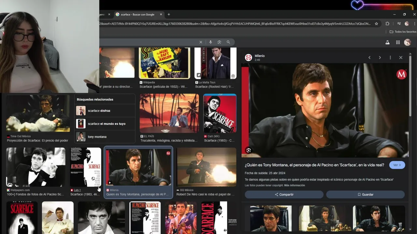Image resolution: width=417 pixels, height=234 pixels.
Task: Open selected Milenio Tony Montana thumbnail
Action: 138,168
